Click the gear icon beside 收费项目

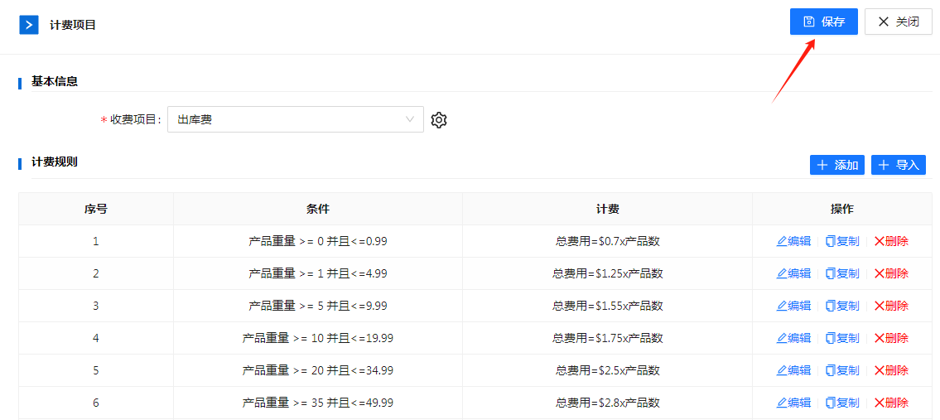coord(439,120)
